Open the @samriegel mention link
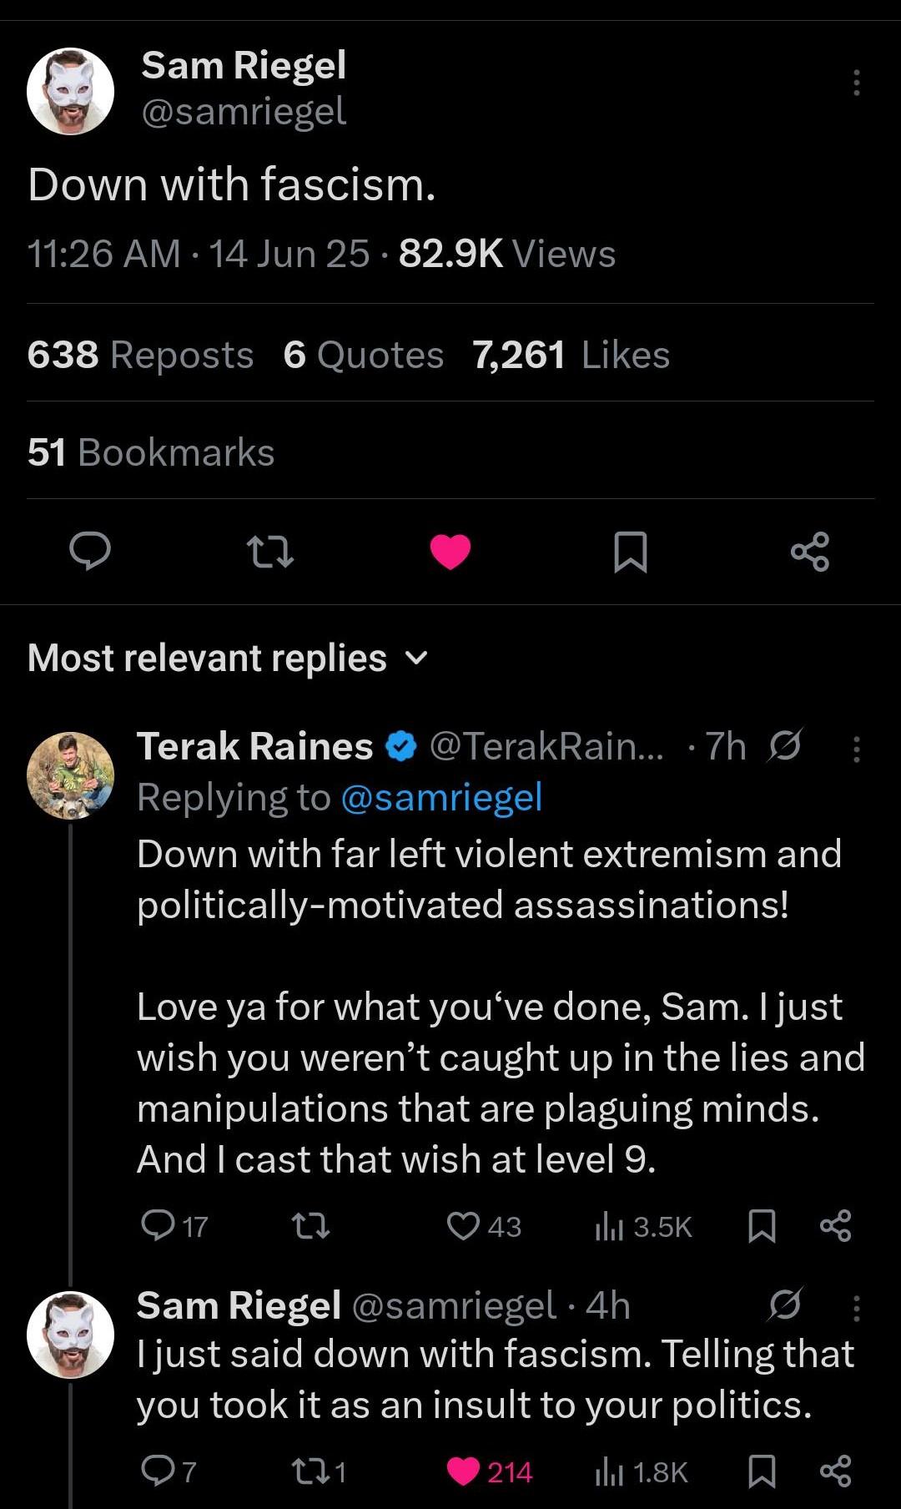This screenshot has width=901, height=1509. (441, 797)
